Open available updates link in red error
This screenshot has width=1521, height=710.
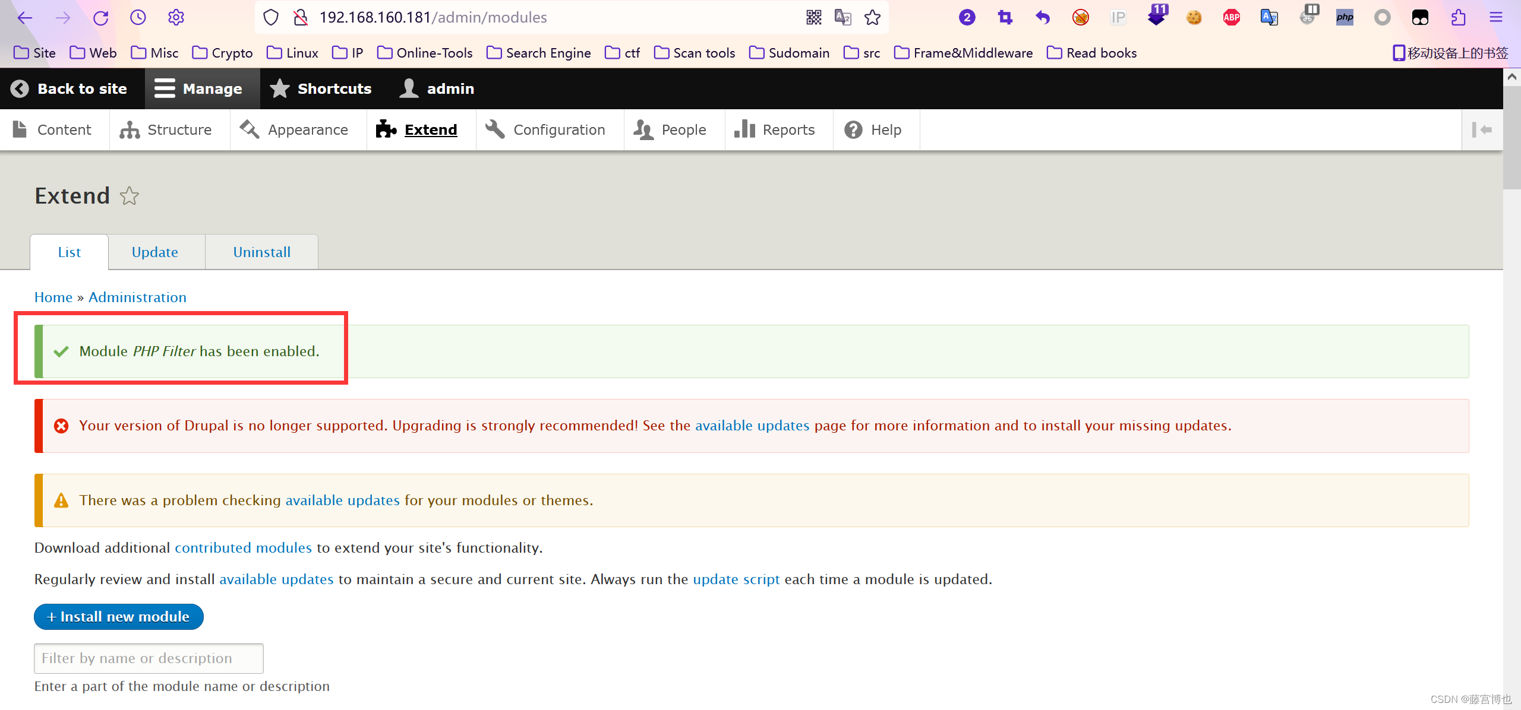tap(752, 426)
